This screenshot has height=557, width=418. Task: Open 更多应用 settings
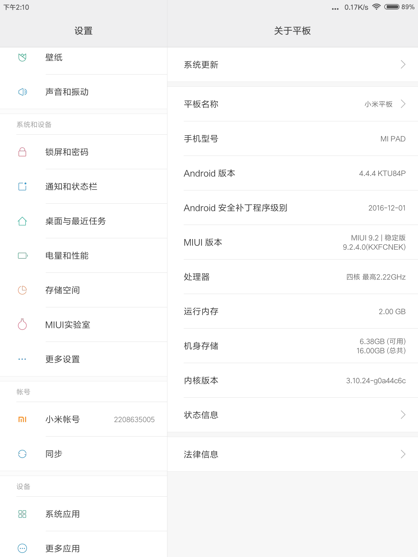pyautogui.click(x=84, y=544)
